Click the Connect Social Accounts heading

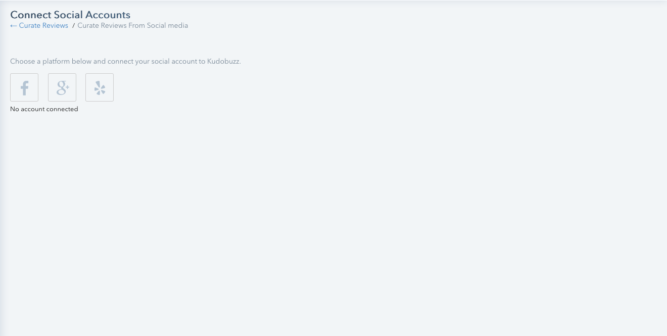70,15
